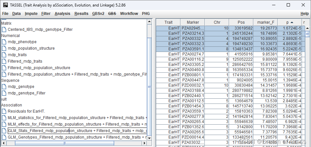The height and width of the screenshot is (147, 311).
Task: Click tree panel scroll up arrow
Action: pos(149,21)
